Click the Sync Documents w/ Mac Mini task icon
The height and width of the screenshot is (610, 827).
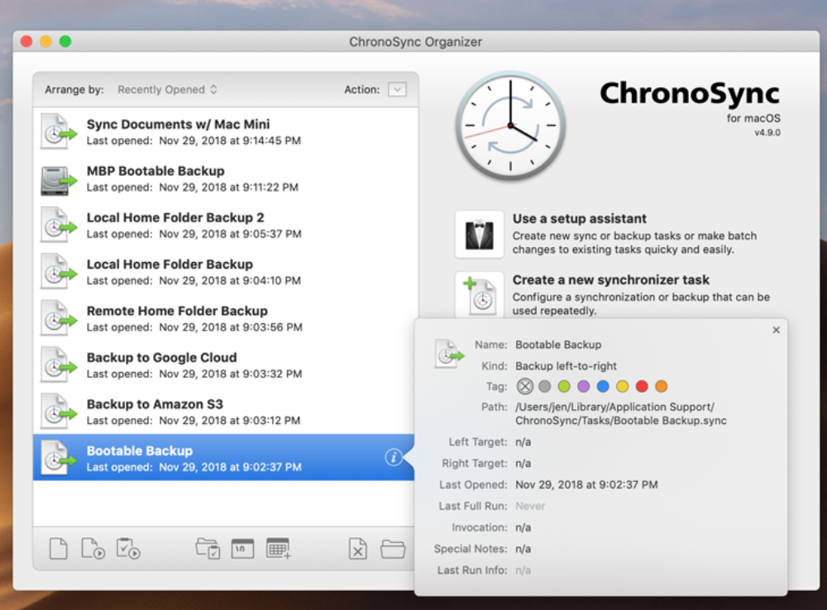(x=58, y=131)
